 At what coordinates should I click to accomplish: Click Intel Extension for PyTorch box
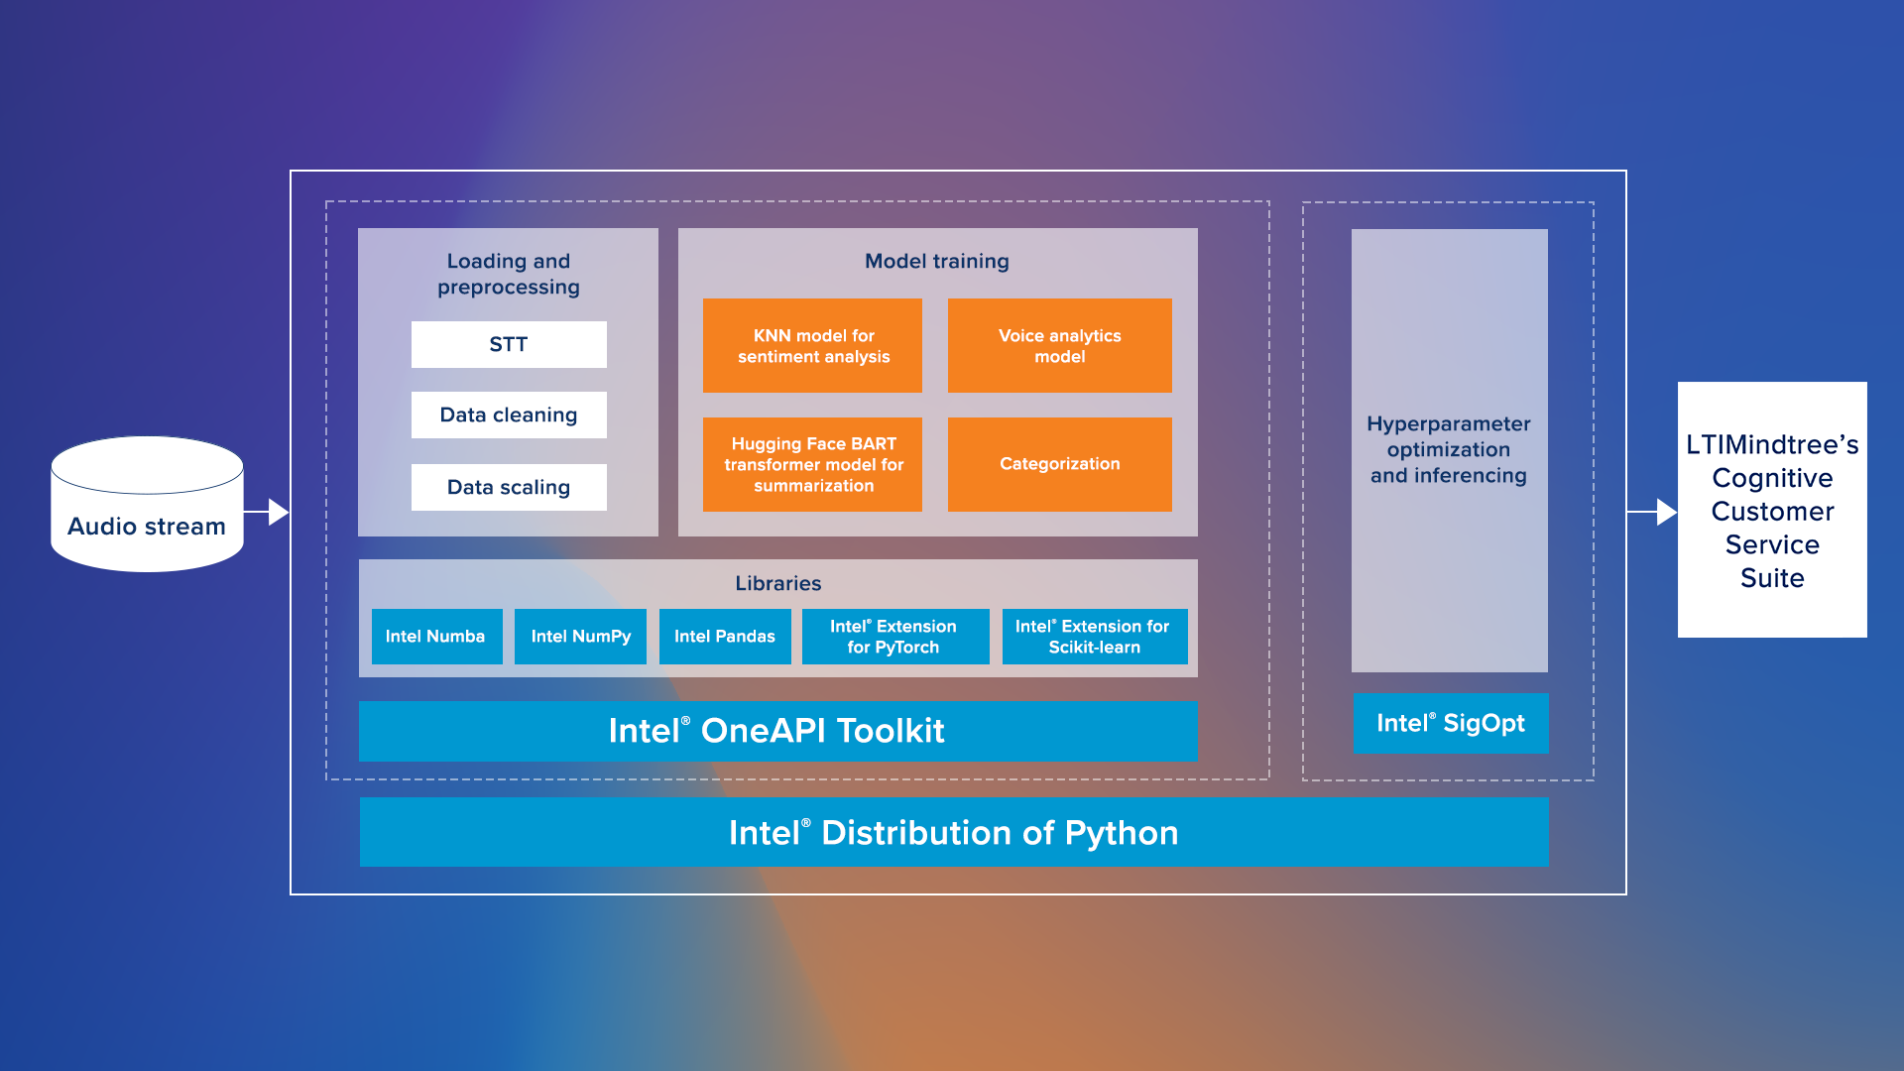pos(895,637)
